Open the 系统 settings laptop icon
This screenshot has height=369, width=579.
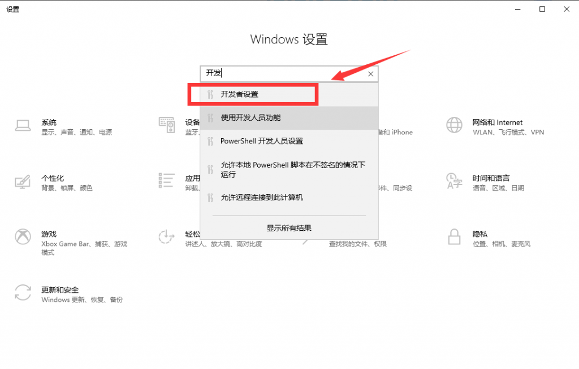pyautogui.click(x=23, y=125)
